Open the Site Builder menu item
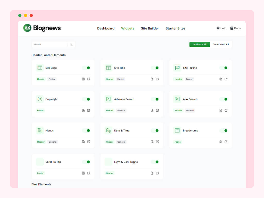Image resolution: width=264 pixels, height=198 pixels. tap(150, 28)
